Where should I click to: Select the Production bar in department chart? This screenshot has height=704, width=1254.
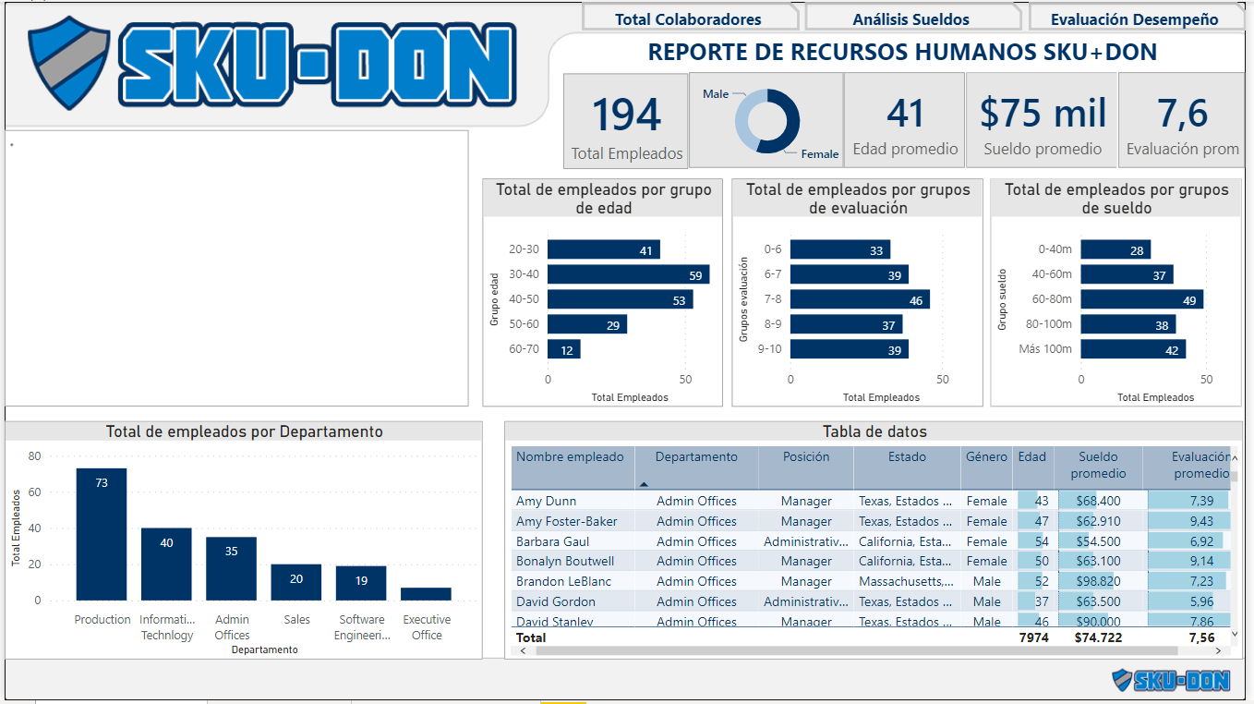coord(102,536)
